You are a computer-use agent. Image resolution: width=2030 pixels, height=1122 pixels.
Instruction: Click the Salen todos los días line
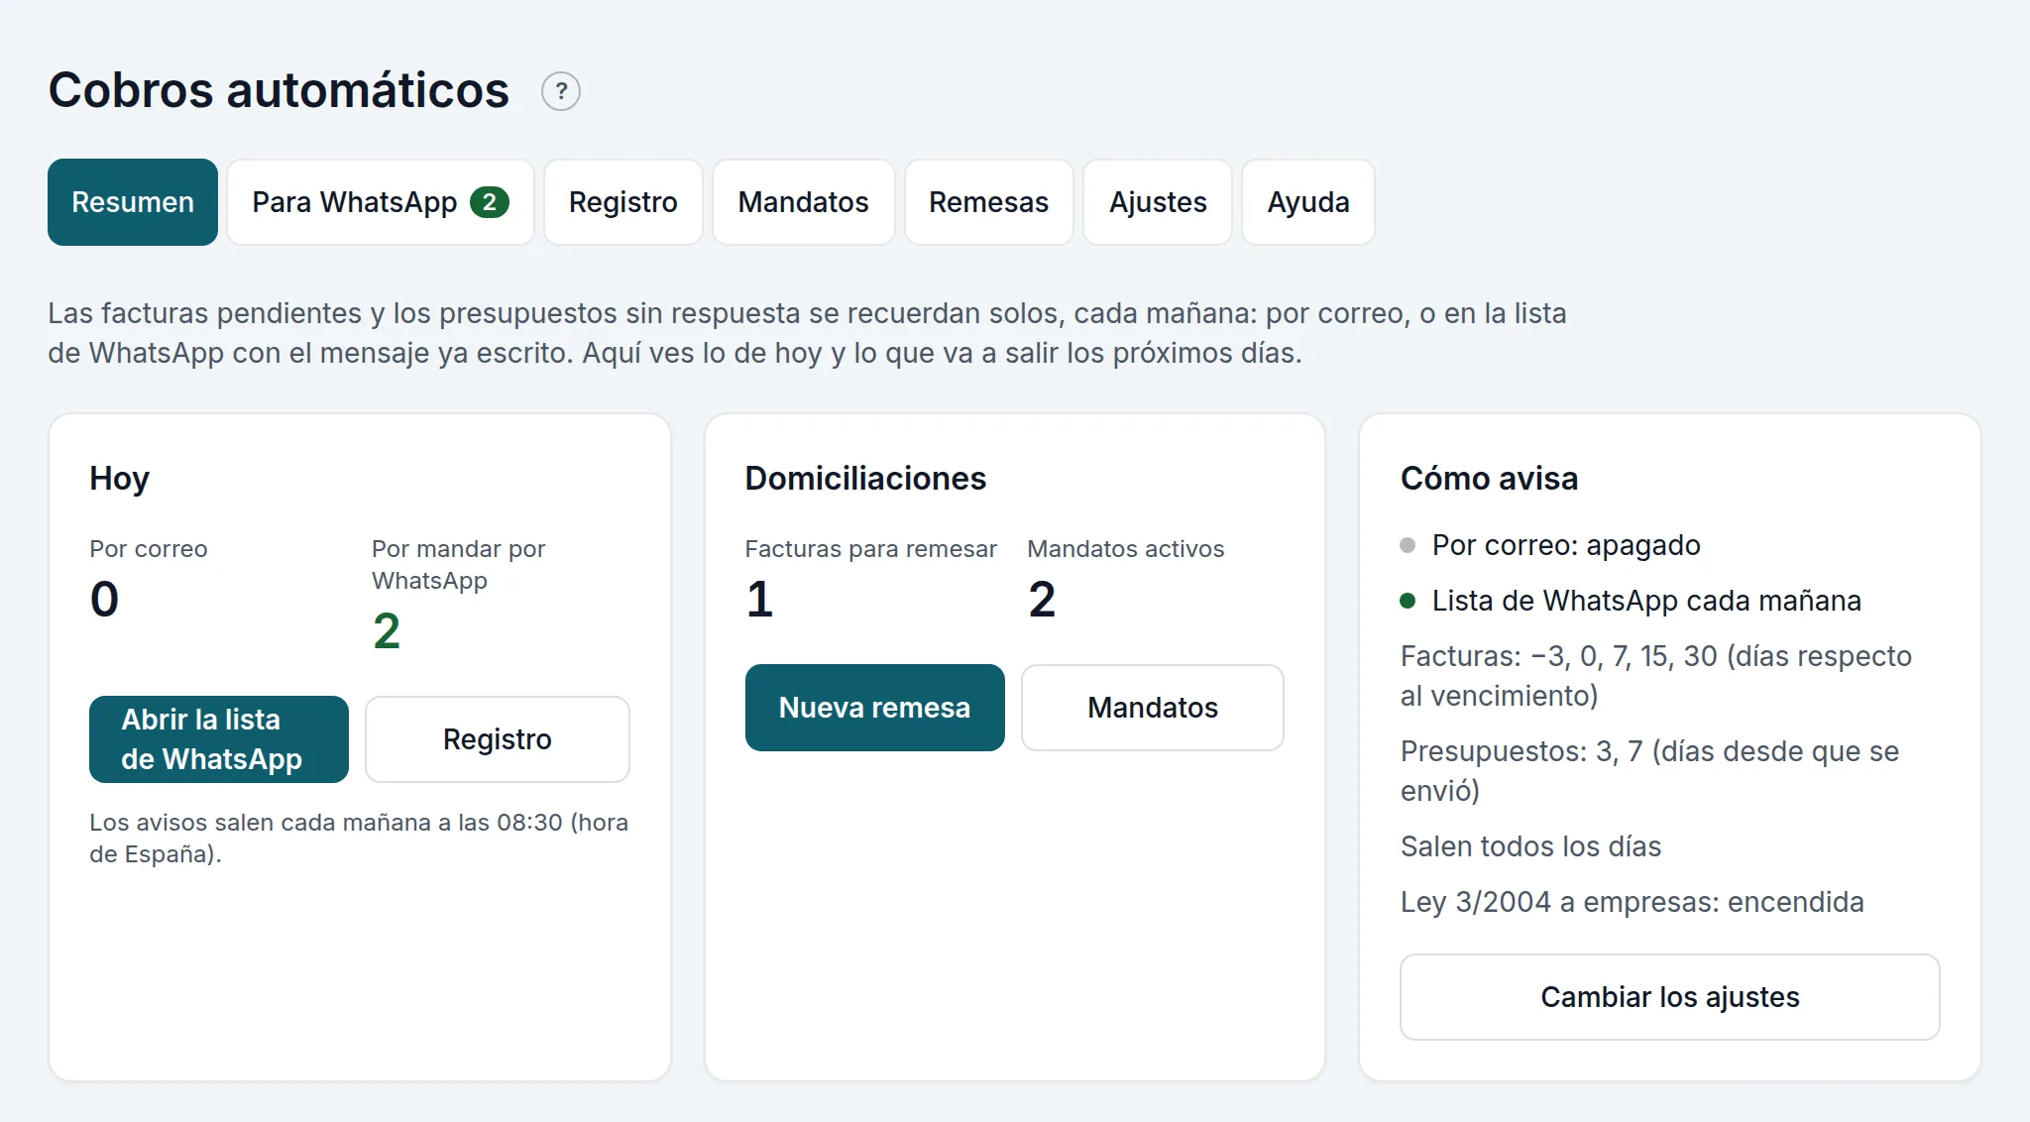[x=1530, y=846]
